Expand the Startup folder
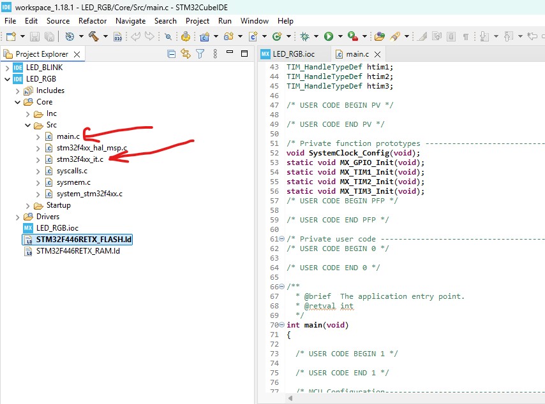The width and height of the screenshot is (545, 404). point(28,205)
